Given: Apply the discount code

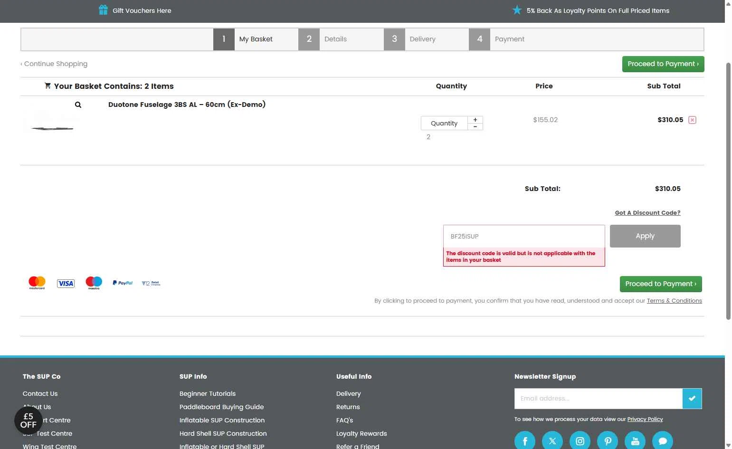Looking at the screenshot, I should coord(645,236).
